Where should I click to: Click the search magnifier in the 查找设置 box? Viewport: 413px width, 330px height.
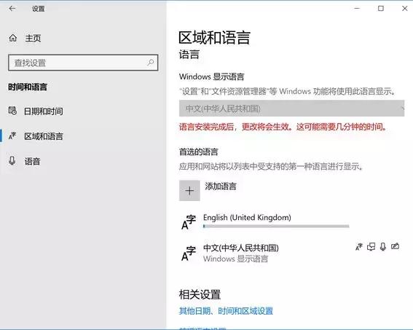(x=150, y=63)
